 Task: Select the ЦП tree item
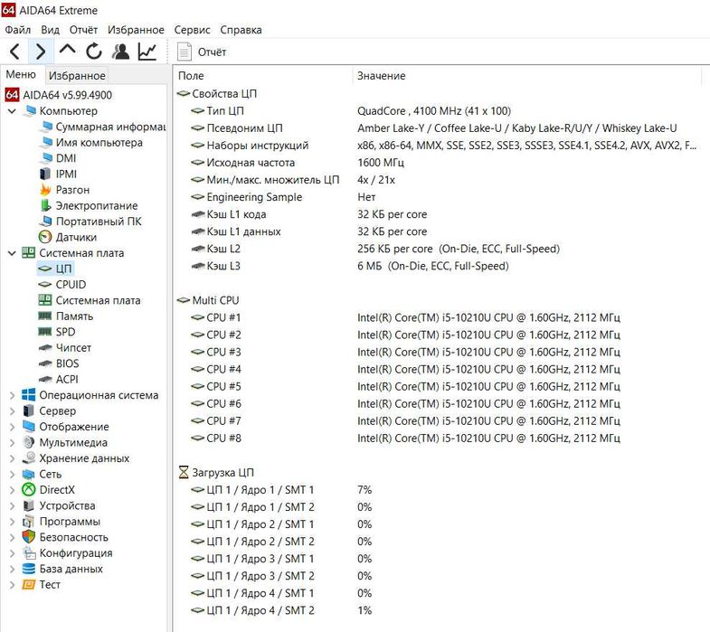click(x=55, y=269)
